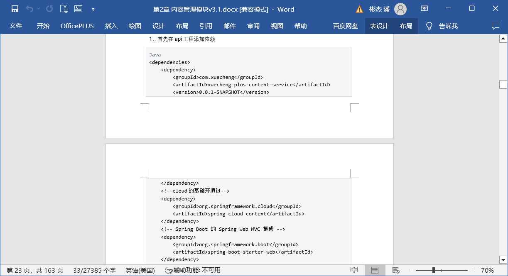Switch to the 表设计 contextual tab

tap(379, 26)
